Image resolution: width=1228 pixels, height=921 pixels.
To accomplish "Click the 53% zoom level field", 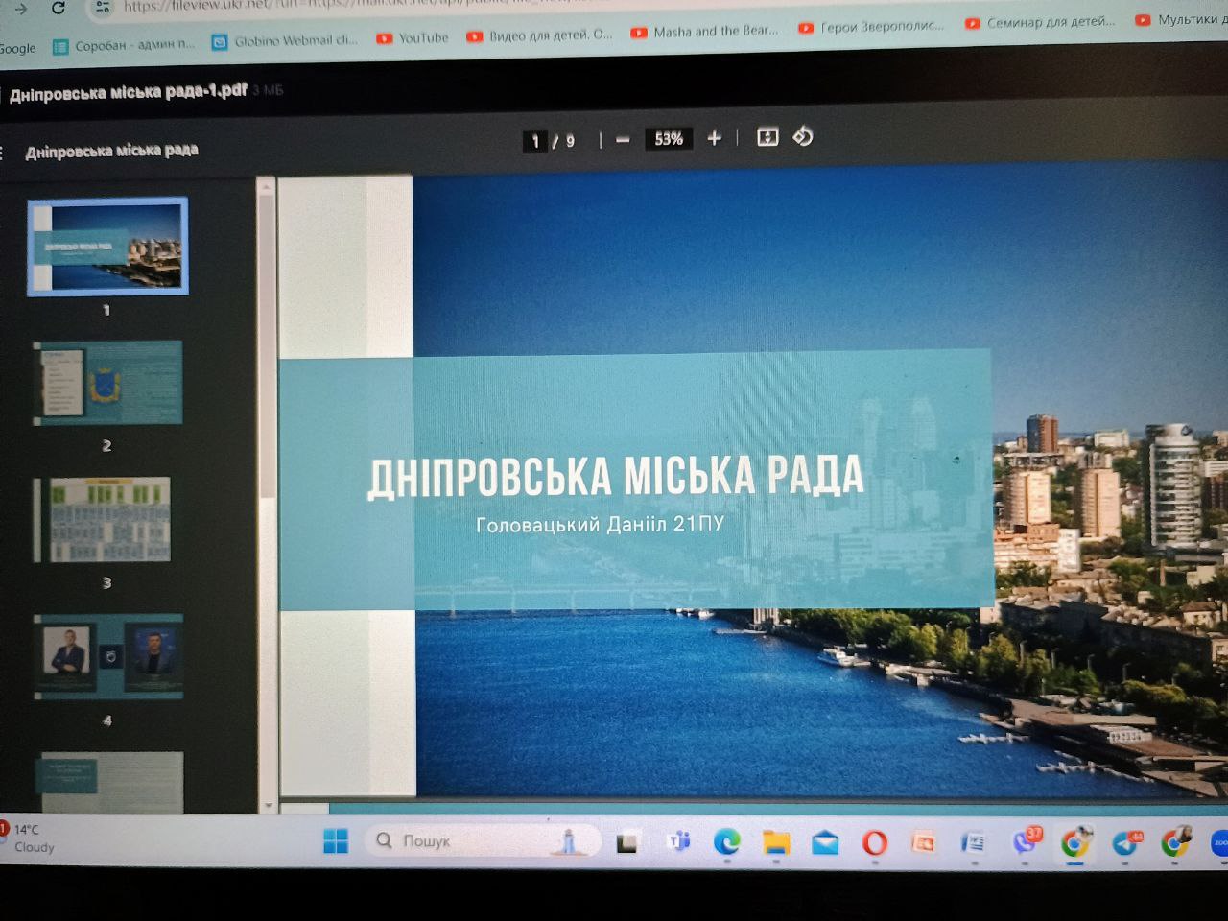I will [669, 139].
